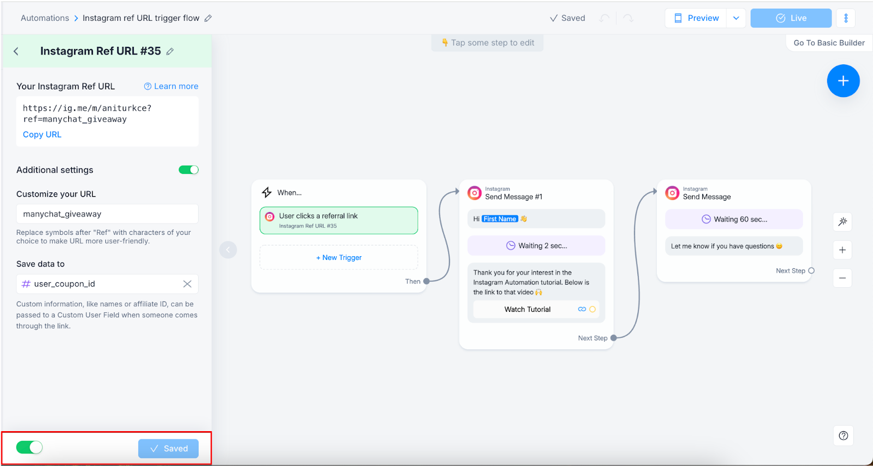Click the undo arrow in top bar
Viewport: 873px width, 466px height.
tap(604, 18)
